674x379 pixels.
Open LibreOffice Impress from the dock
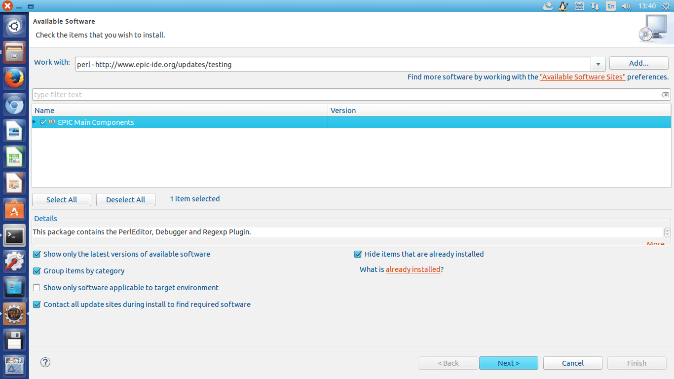click(x=14, y=184)
